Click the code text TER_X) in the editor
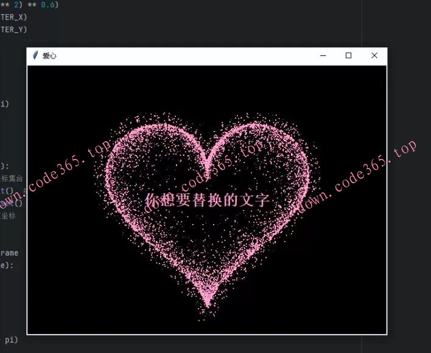The height and width of the screenshot is (353, 431). click(13, 17)
